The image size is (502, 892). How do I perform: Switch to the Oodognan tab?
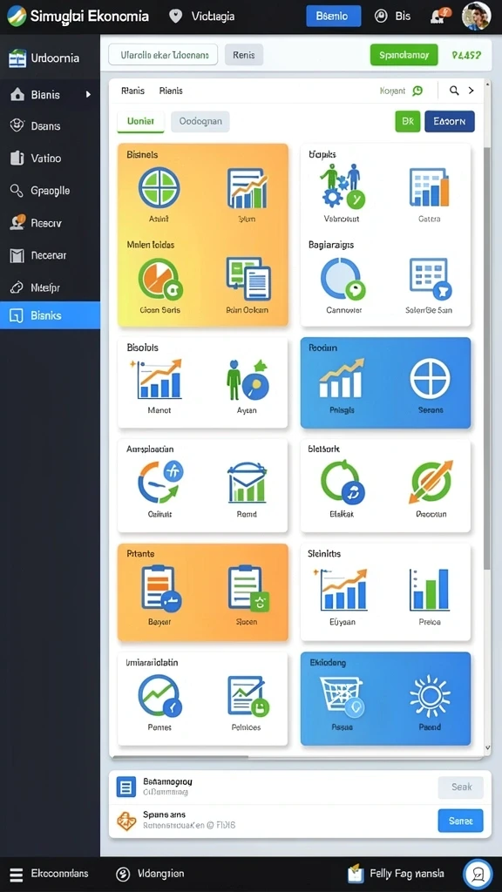point(200,121)
